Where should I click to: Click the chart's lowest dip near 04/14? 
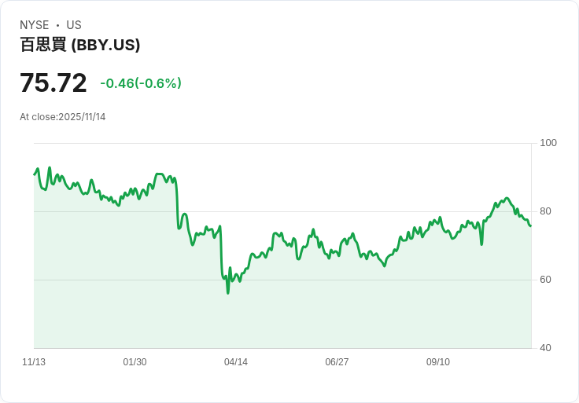(x=228, y=292)
